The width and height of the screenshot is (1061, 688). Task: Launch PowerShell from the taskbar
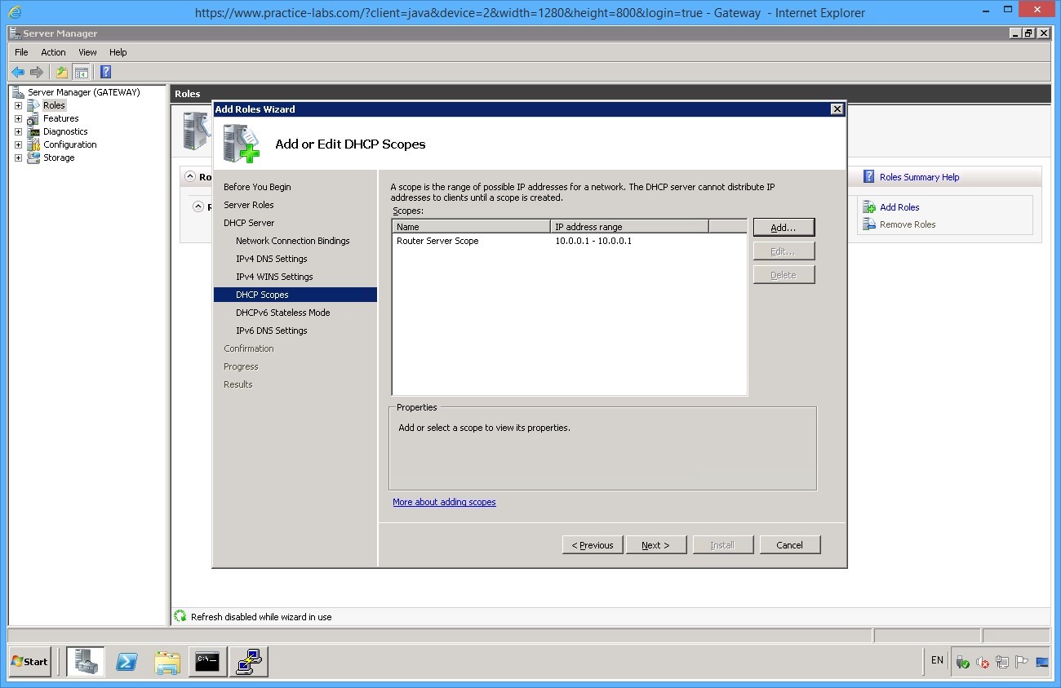point(127,662)
